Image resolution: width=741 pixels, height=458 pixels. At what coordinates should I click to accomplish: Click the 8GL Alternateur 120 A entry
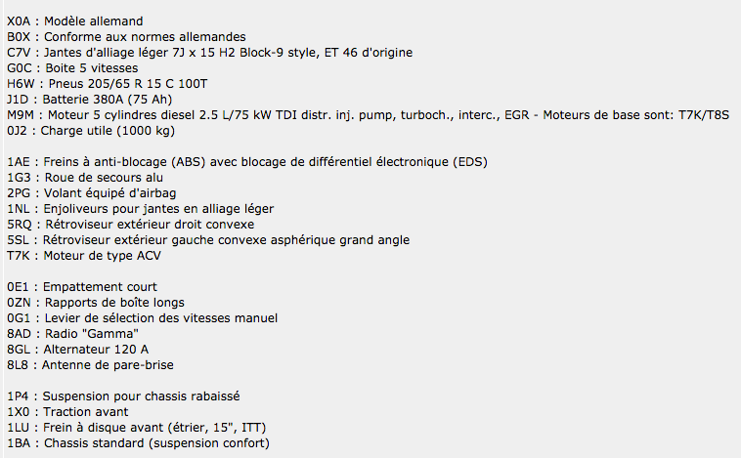tap(77, 349)
